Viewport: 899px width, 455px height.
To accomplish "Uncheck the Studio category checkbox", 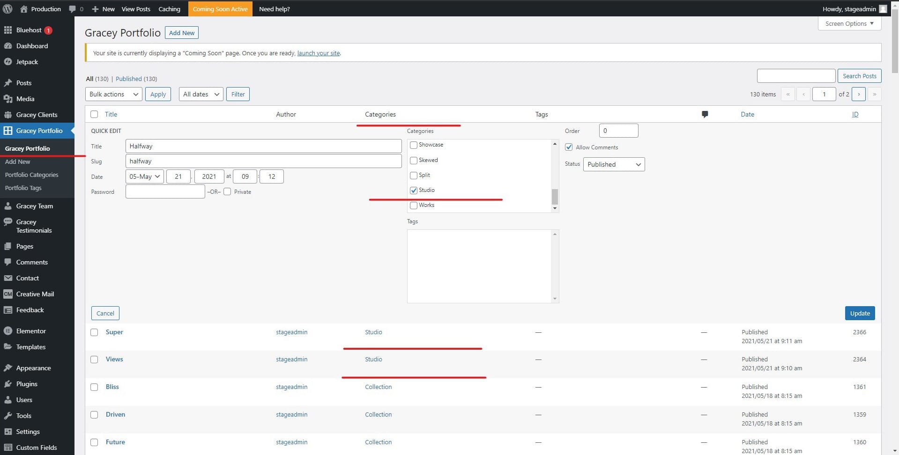I will click(414, 191).
